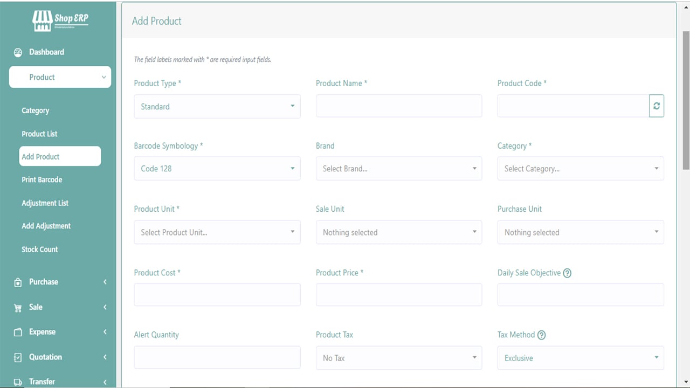Open Product List from sidebar
The image size is (690, 388).
pyautogui.click(x=39, y=134)
